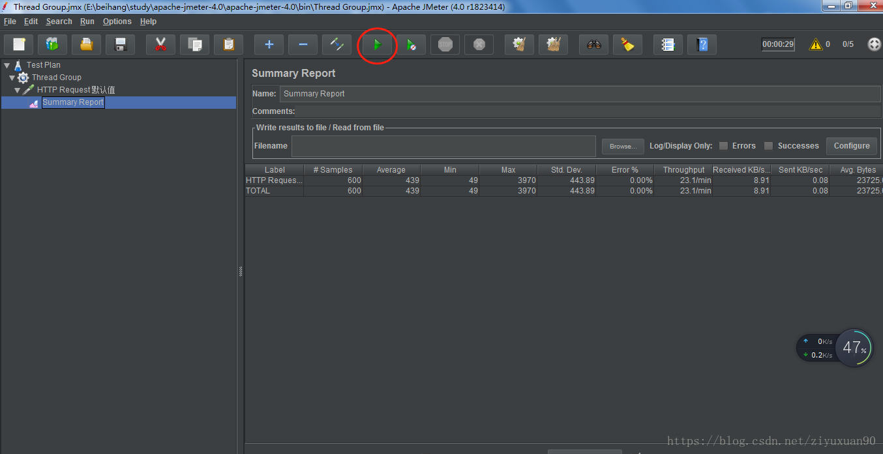Enable the Successes only checkbox
This screenshot has width=883, height=454.
pos(768,146)
